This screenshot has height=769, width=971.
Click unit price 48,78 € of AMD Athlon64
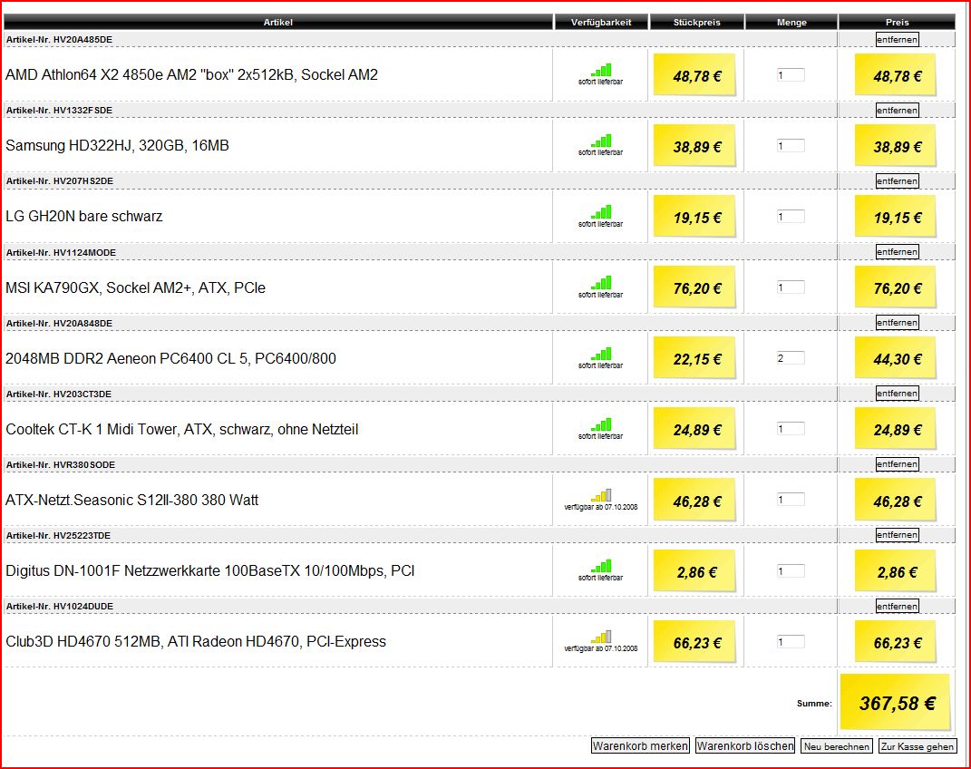click(697, 77)
